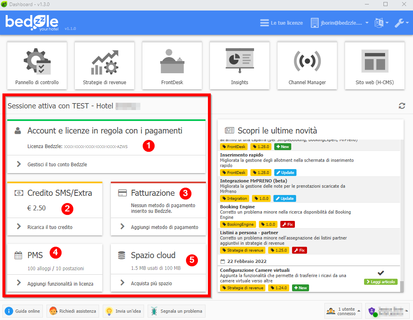The width and height of the screenshot is (413, 320).
Task: Maximize the Dashboard window
Action: point(385,4)
